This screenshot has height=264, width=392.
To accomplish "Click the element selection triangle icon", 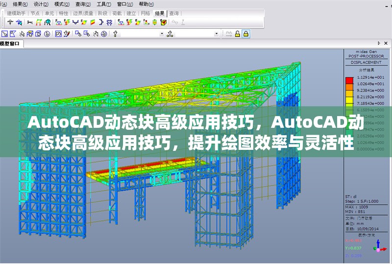I will (x=170, y=34).
